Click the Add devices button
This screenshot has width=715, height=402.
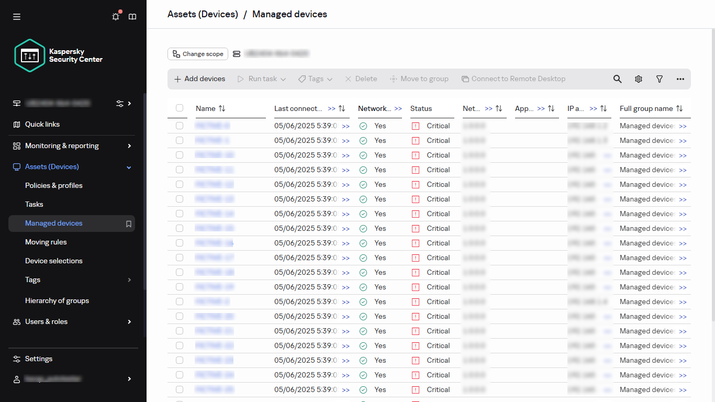click(199, 79)
